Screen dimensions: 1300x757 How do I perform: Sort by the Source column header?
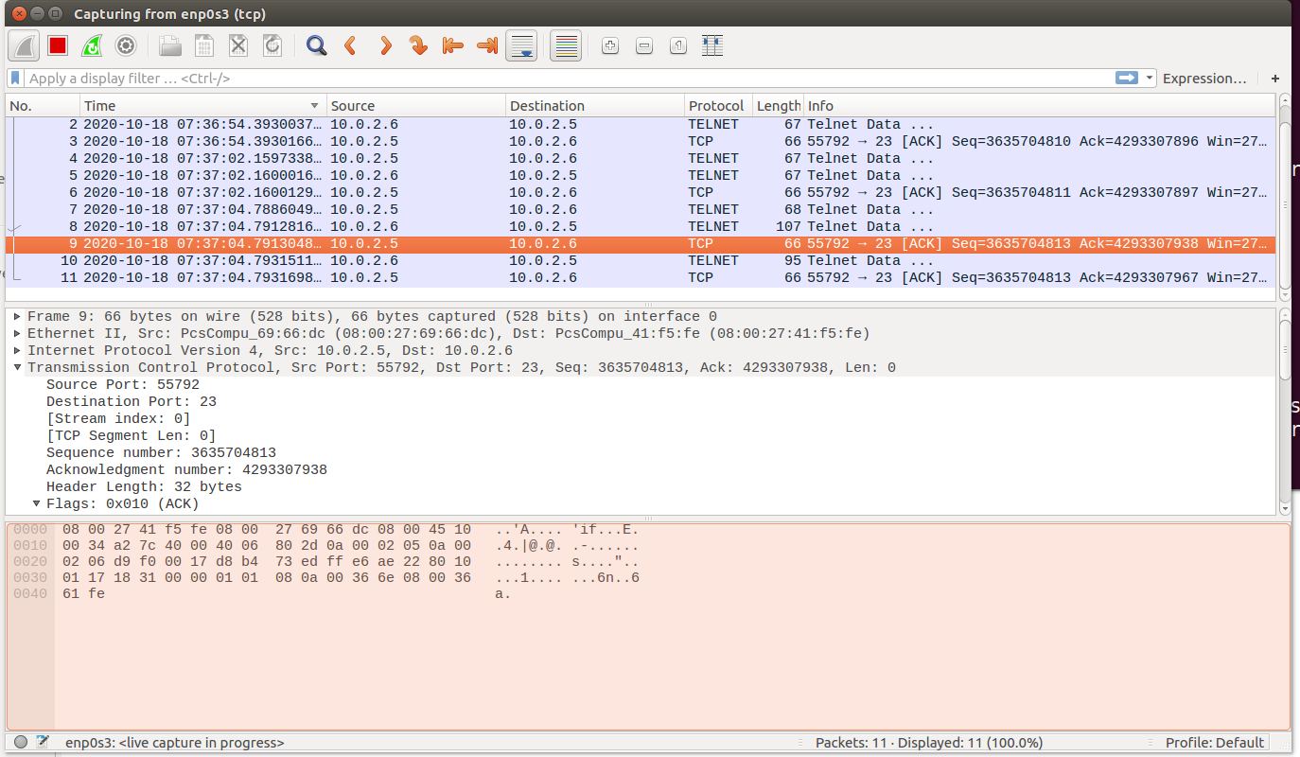click(x=416, y=106)
